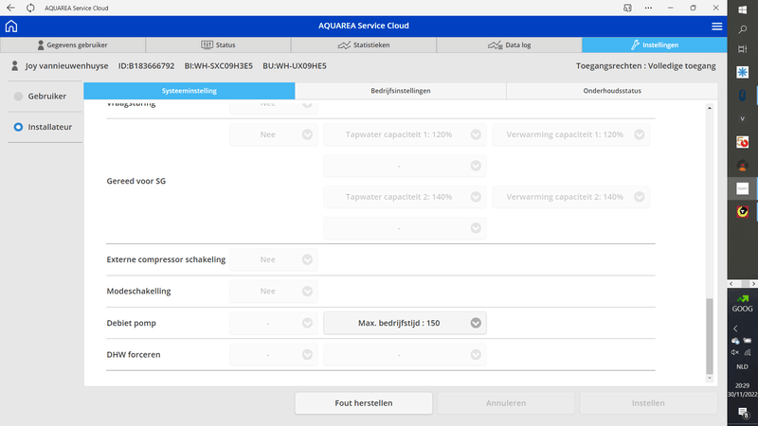Click the refresh icon in title bar

point(30,8)
